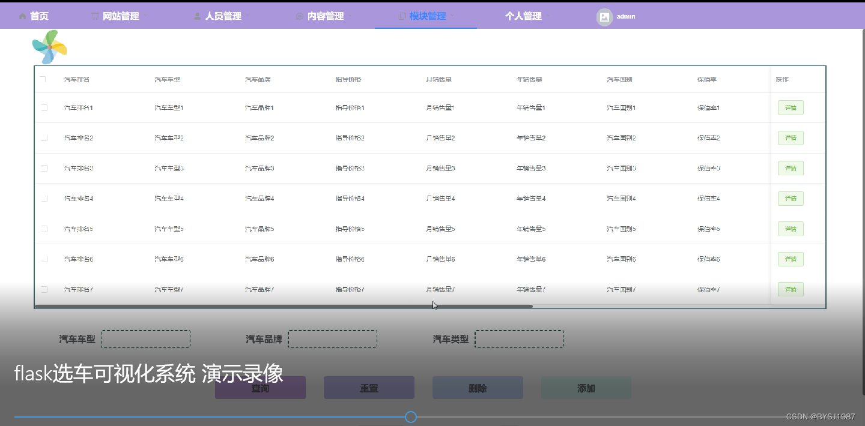Click cell 月销售量1
Screen dimensions: 865x426
pos(440,107)
